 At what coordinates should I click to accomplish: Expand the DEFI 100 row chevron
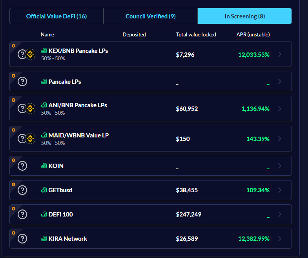[x=280, y=214]
